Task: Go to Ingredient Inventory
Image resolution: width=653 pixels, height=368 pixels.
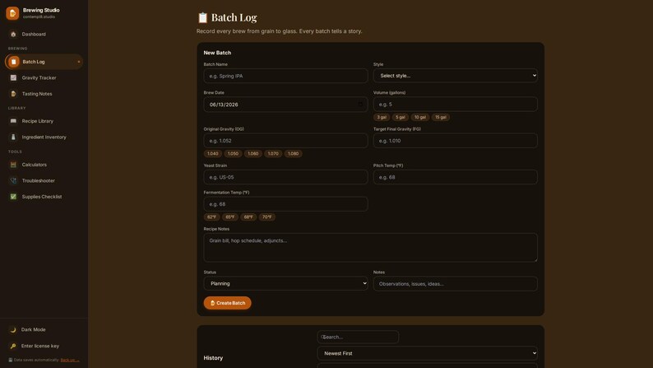Action: (44, 137)
